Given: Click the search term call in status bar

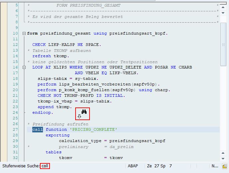Looking at the screenshot, I should click(45, 166).
